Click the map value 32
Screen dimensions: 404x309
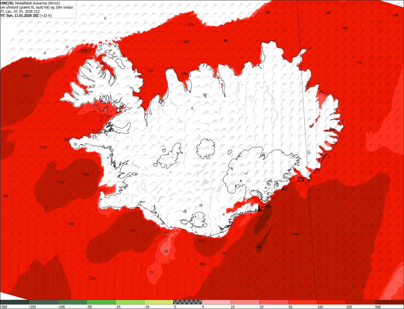click(166, 251)
